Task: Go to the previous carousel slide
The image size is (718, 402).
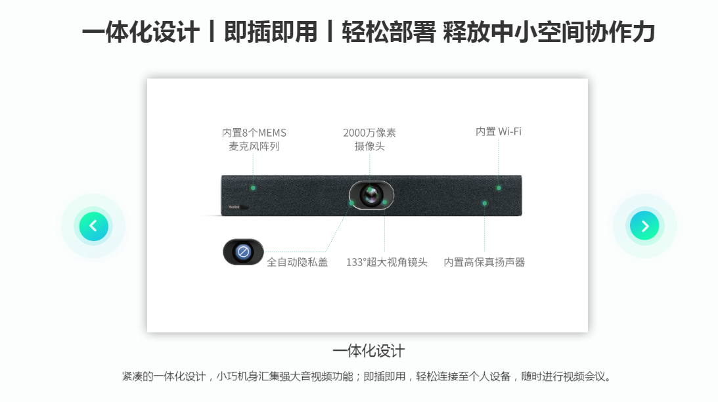Action: pos(93,226)
